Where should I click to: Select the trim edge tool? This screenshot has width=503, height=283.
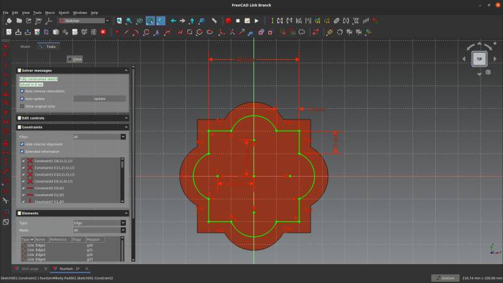[x=232, y=32]
